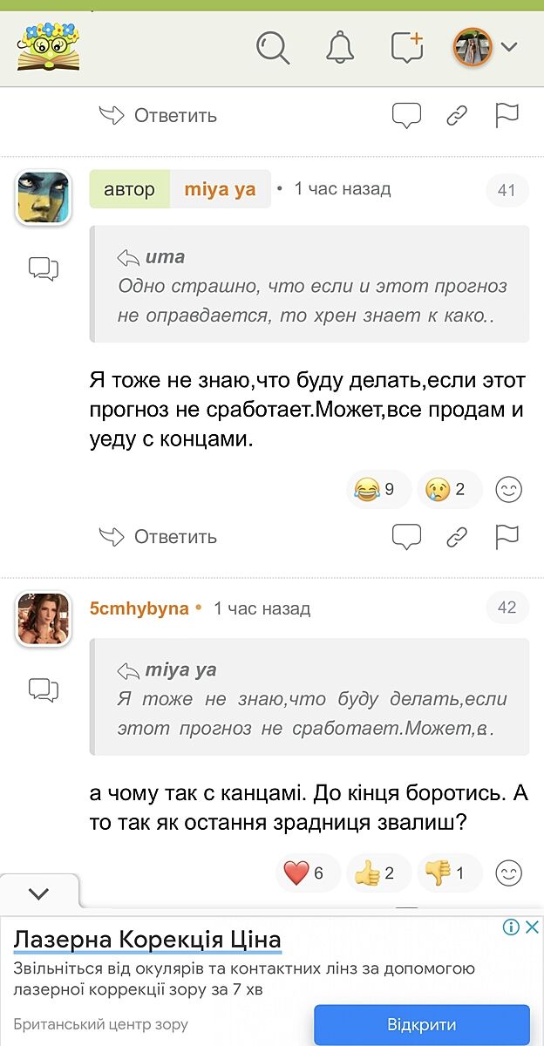544x1046 pixels.
Task: View miya ya's avatar thumbnail
Action: coord(43,197)
